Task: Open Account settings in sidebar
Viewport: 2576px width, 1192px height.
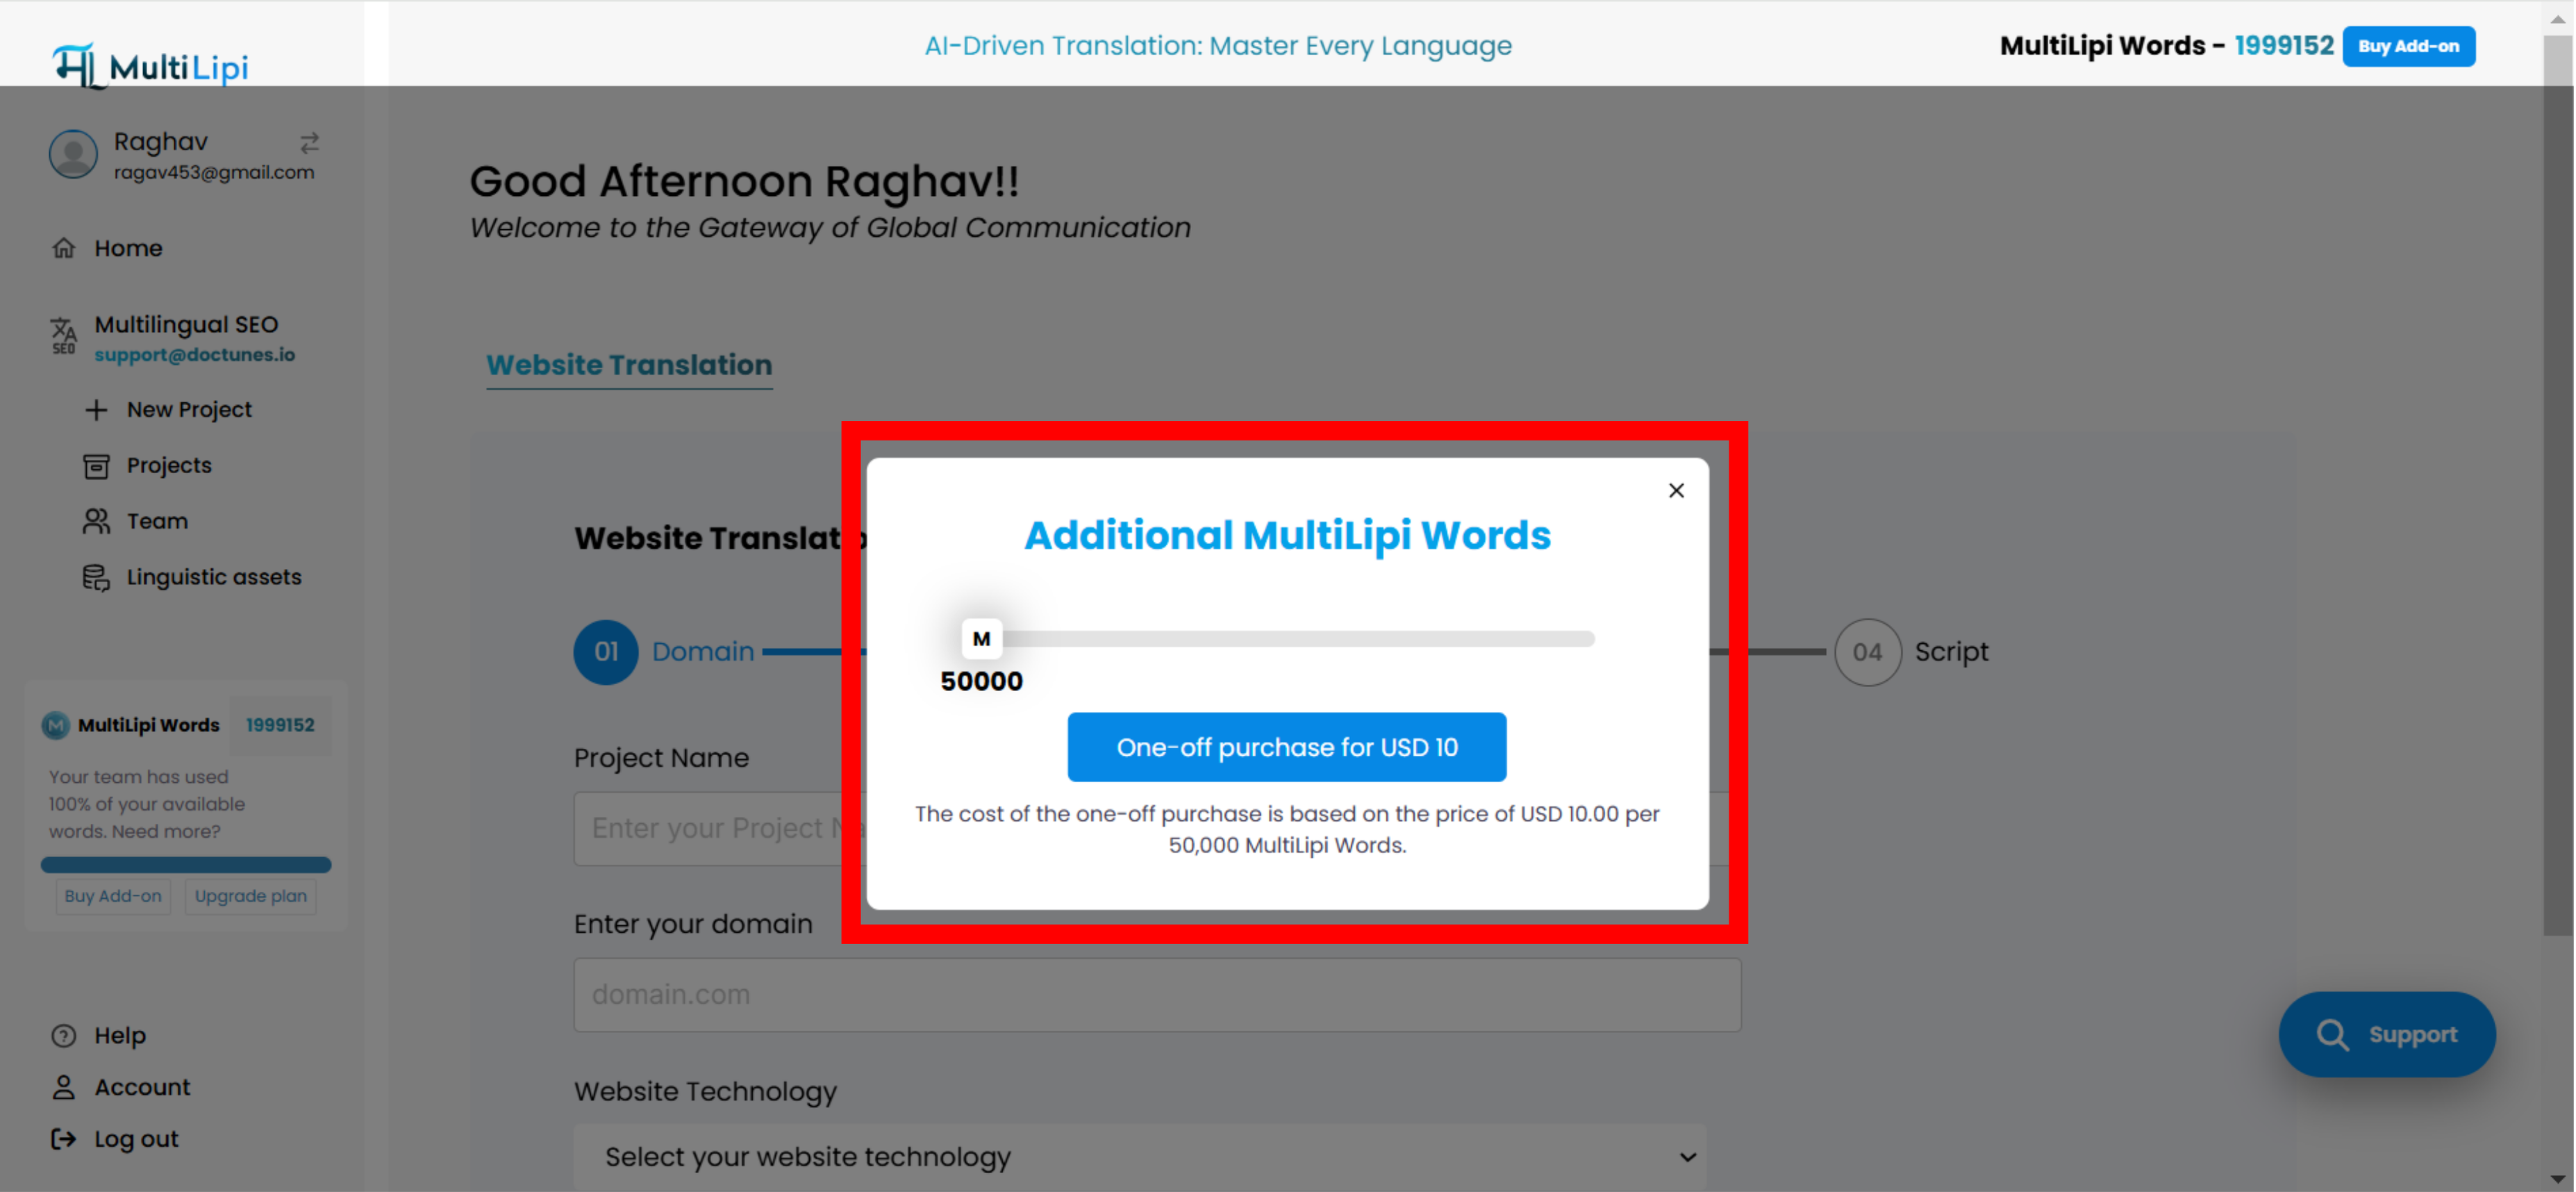Action: 142,1088
